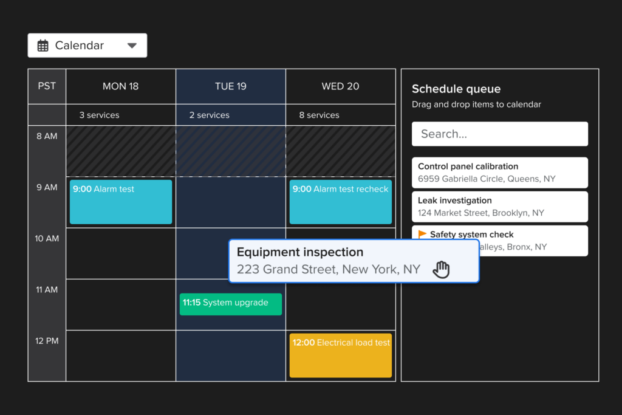Click the PST timezone header cell
622x415 pixels.
tap(46, 86)
